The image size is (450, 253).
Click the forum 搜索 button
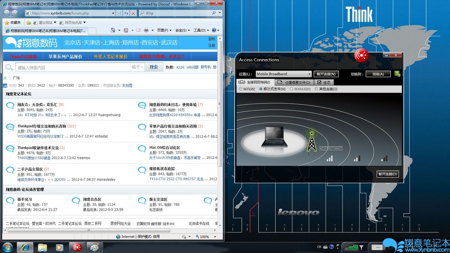[154, 67]
